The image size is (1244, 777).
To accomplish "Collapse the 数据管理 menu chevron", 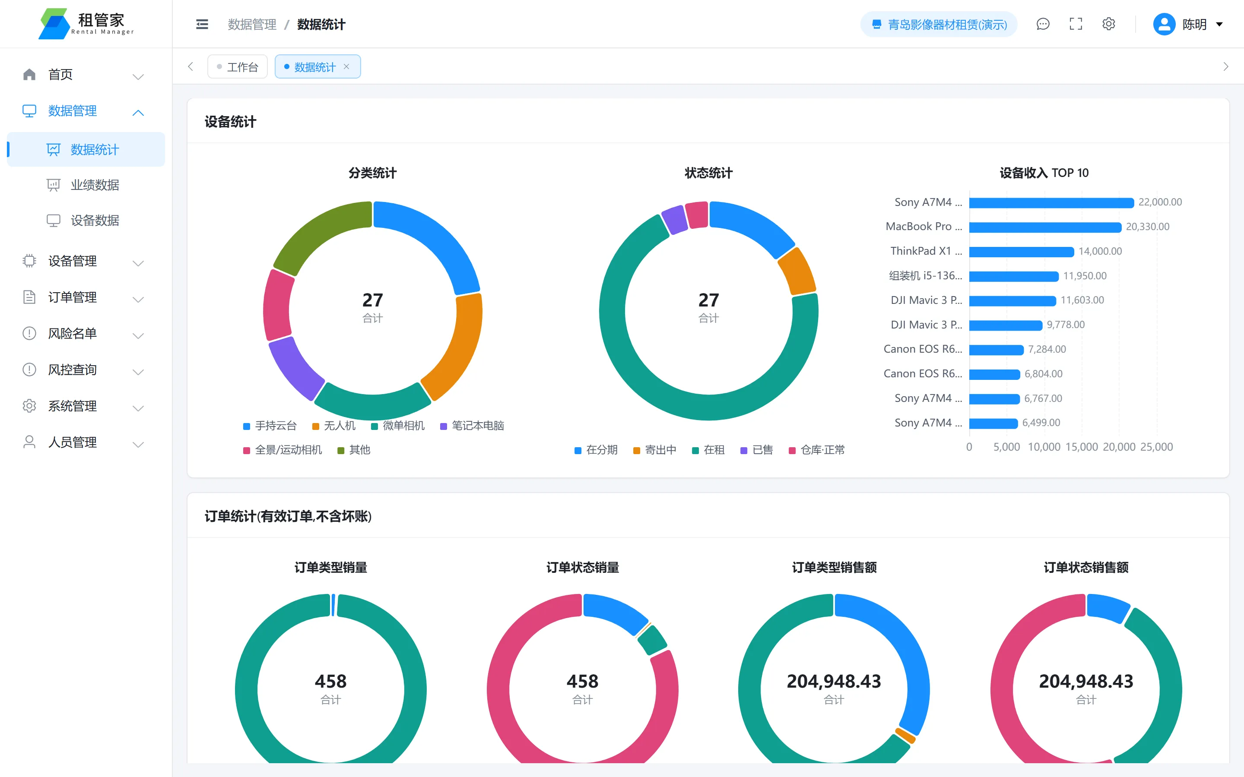I will click(x=138, y=113).
